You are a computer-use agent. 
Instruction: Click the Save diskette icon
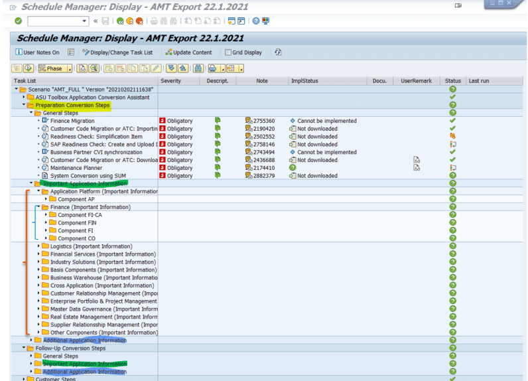(x=105, y=21)
